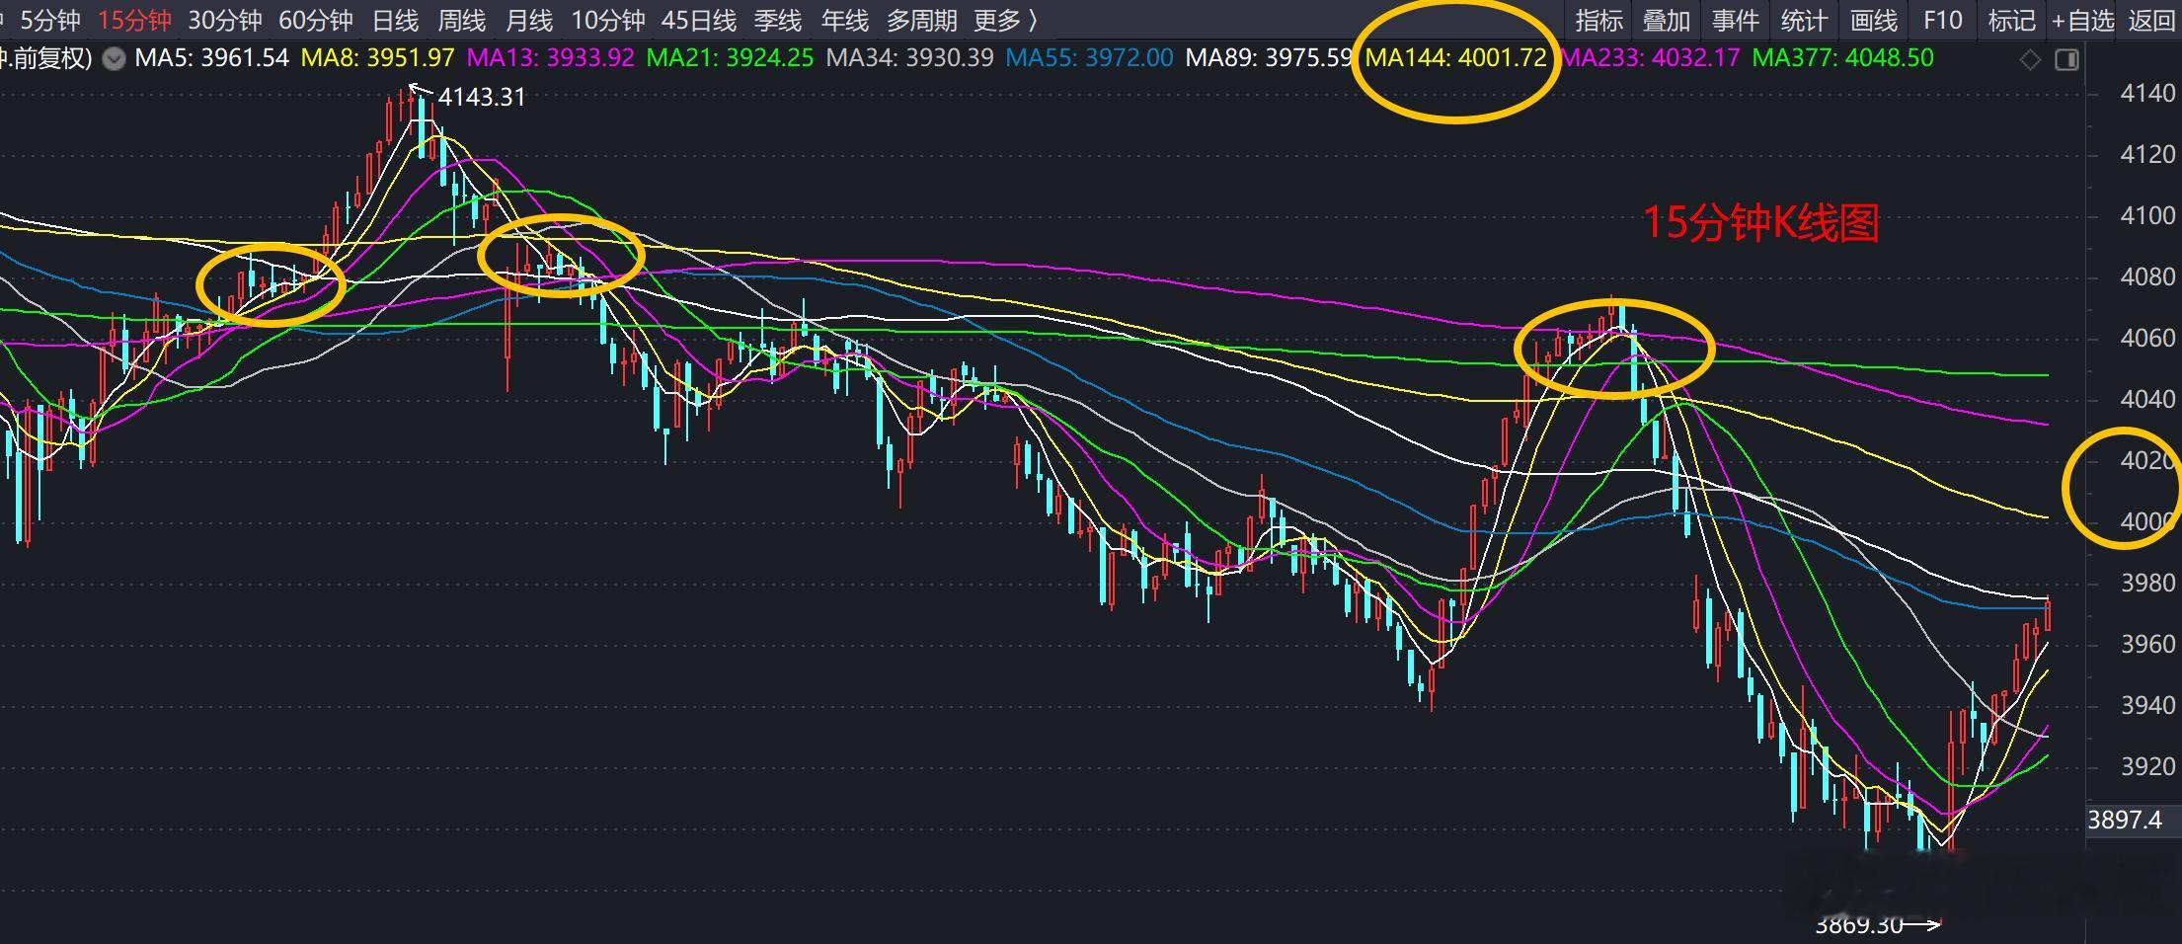Viewport: 2182px width, 944px height.
Task: Click the gray MA34: 3930.39 label
Action: [x=910, y=58]
